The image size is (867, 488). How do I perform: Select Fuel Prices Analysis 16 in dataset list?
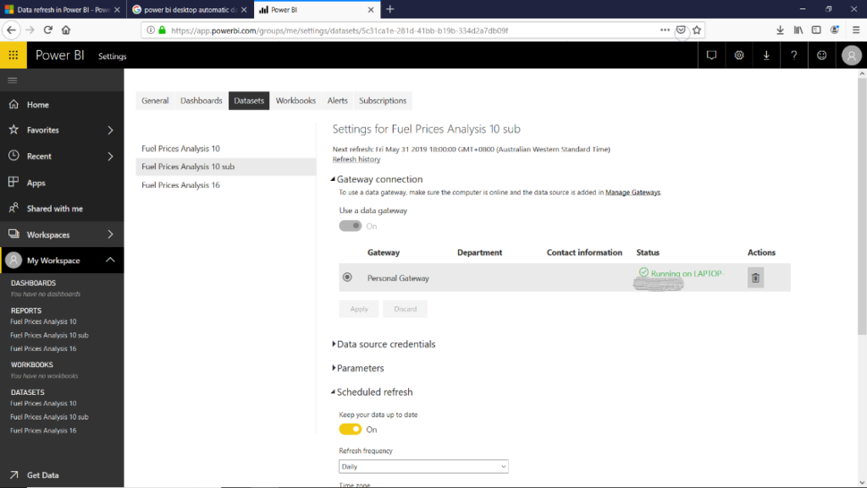click(x=180, y=185)
